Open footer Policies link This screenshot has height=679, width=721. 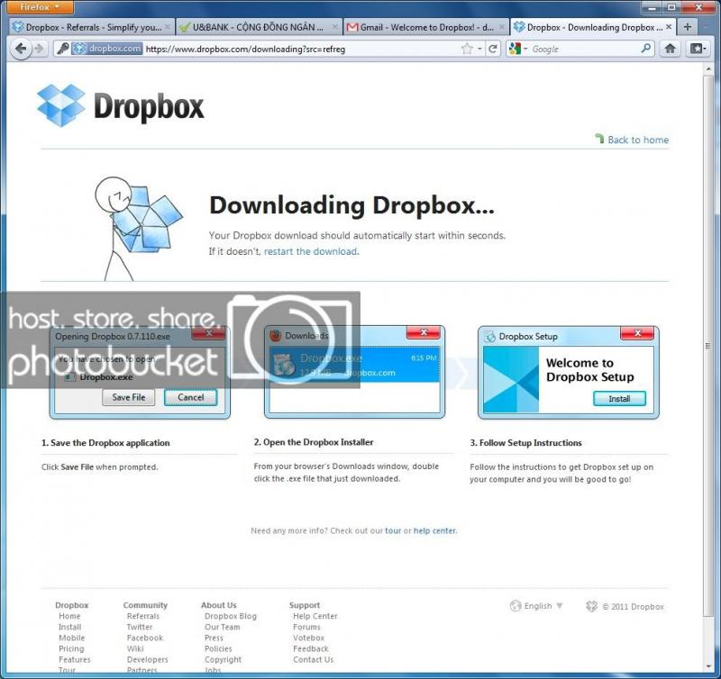218,648
